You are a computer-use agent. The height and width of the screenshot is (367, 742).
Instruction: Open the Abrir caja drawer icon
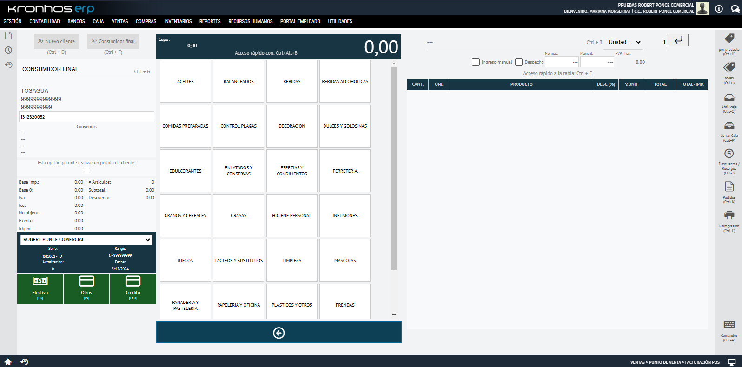tap(729, 98)
